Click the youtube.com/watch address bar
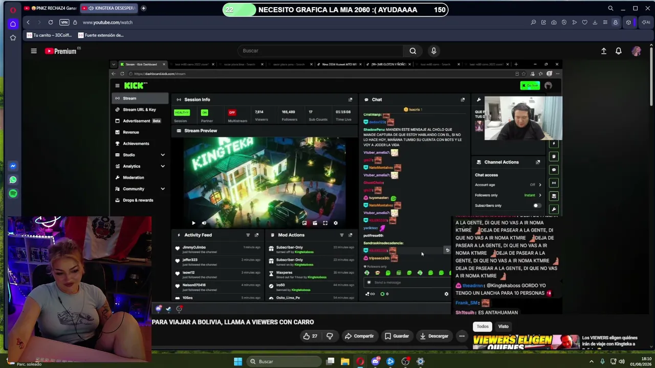 coord(107,22)
